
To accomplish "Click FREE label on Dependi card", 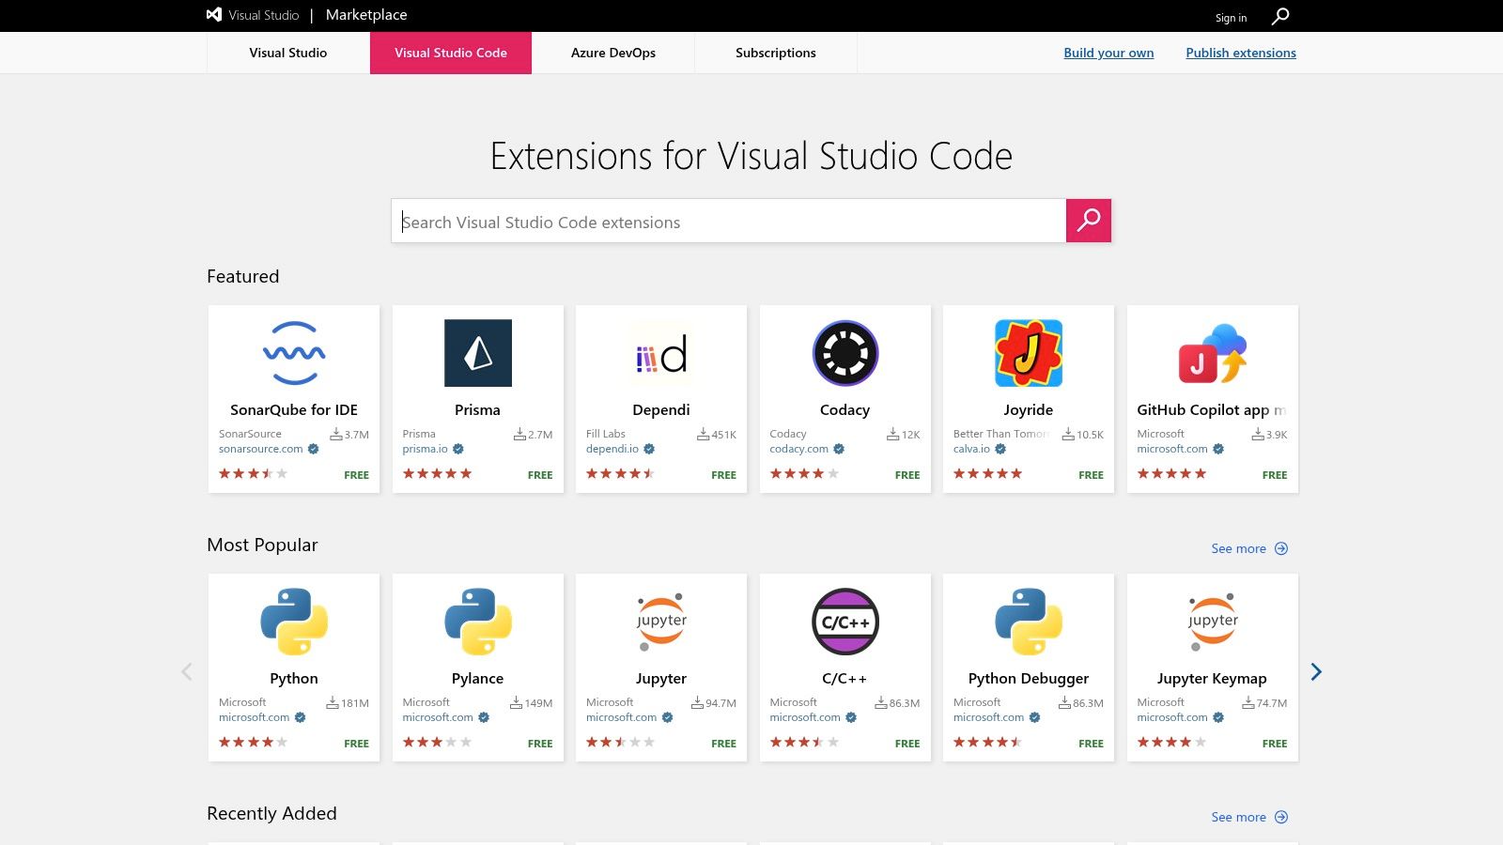I will click(x=724, y=475).
